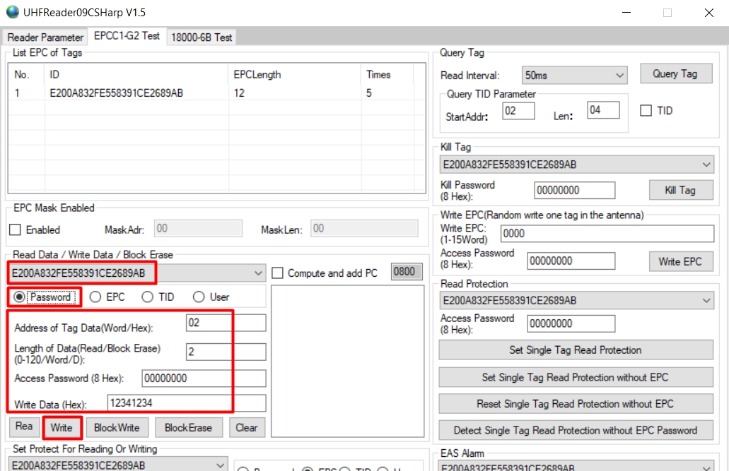Select the User memory radio button
The image size is (729, 471).
[x=199, y=297]
